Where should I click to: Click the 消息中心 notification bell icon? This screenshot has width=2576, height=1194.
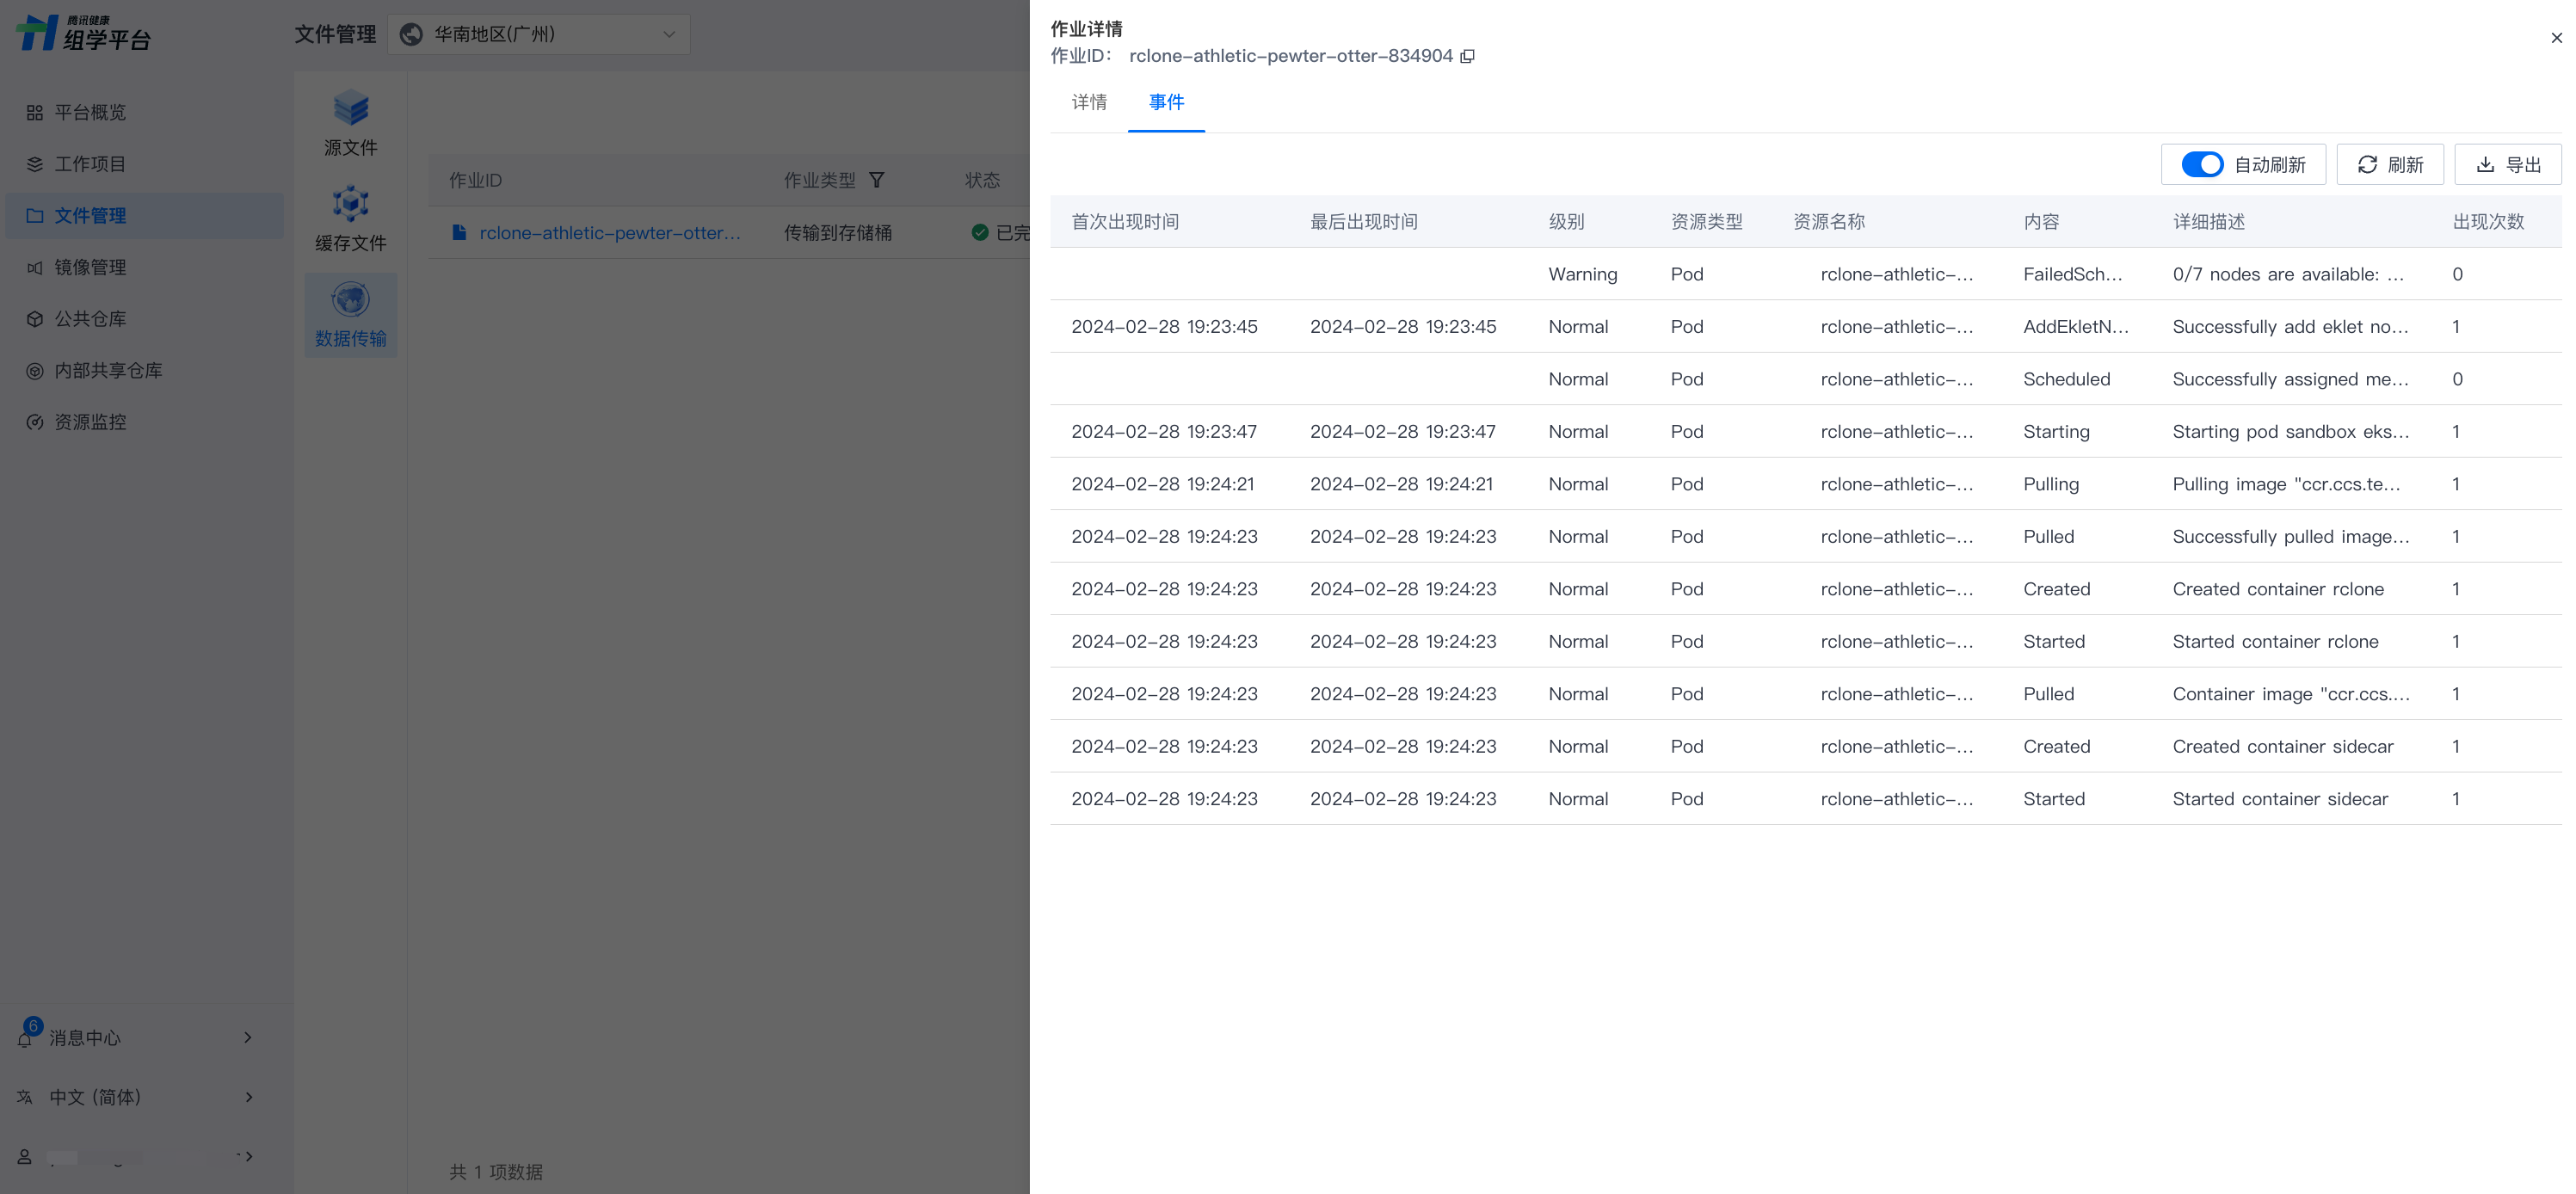click(25, 1039)
